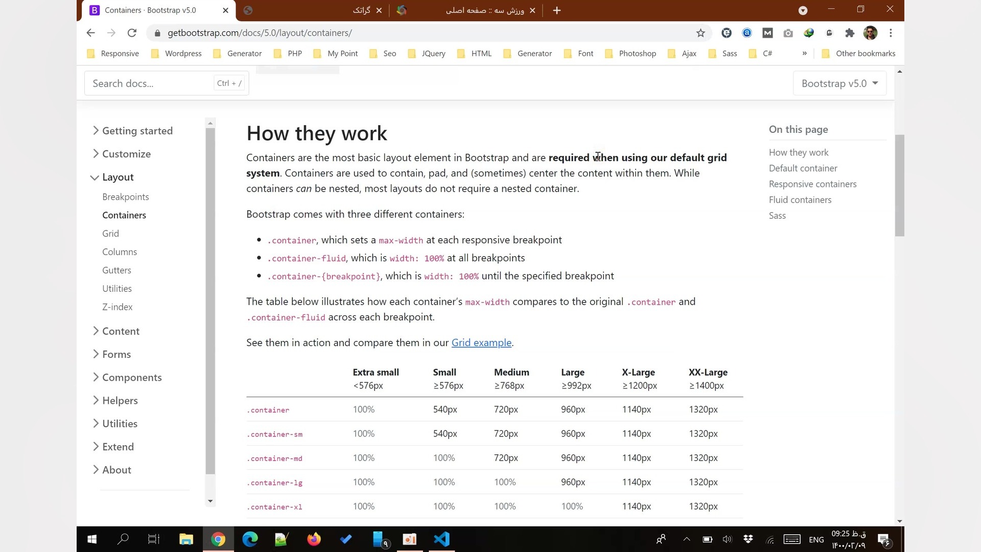Viewport: 981px width, 552px height.
Task: Expand the About sidebar section
Action: coord(112,470)
